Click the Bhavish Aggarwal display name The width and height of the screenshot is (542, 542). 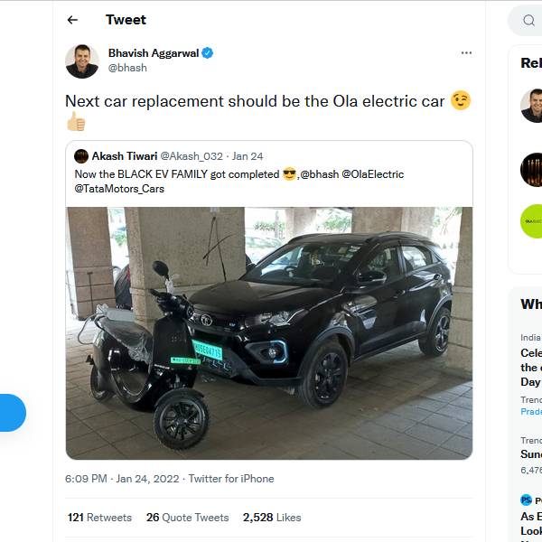[153, 53]
